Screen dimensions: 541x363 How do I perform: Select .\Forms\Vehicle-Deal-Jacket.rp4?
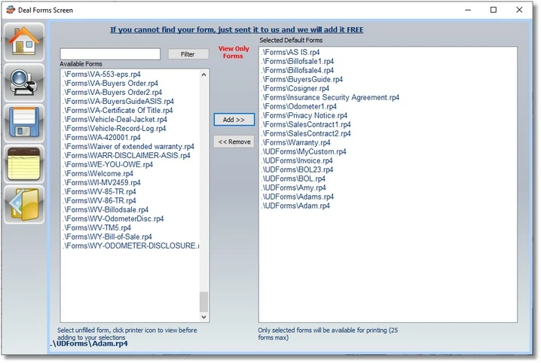coord(115,119)
